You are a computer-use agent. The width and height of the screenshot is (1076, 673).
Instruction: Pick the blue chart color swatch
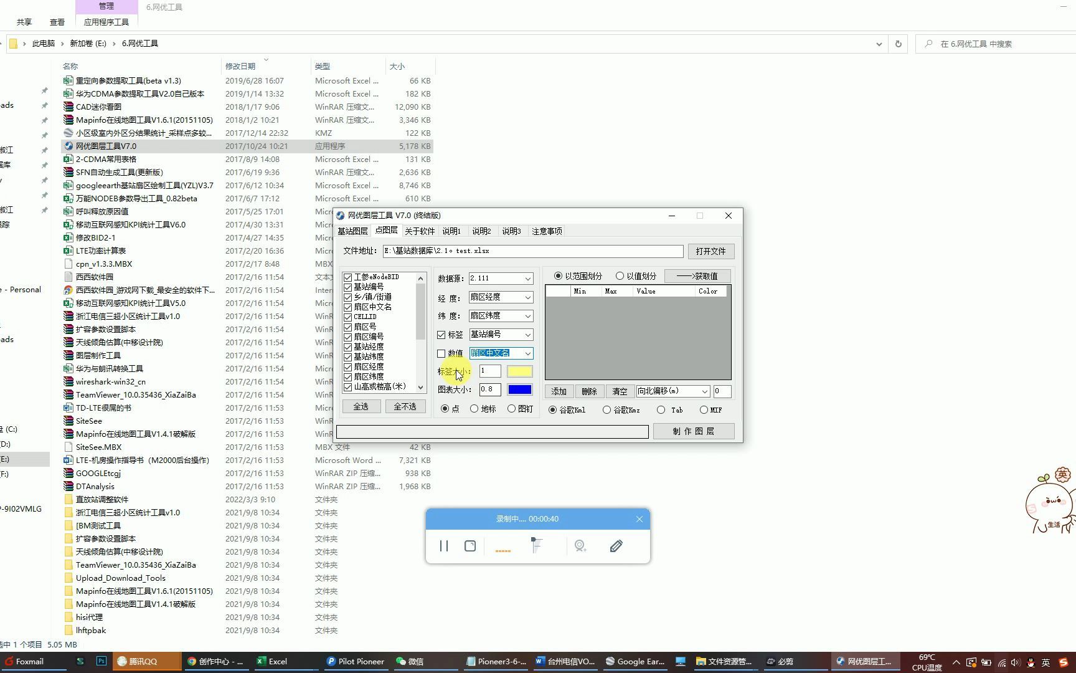point(519,389)
